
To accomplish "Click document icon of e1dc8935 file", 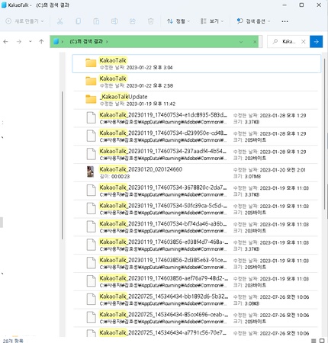I will coord(91,118).
